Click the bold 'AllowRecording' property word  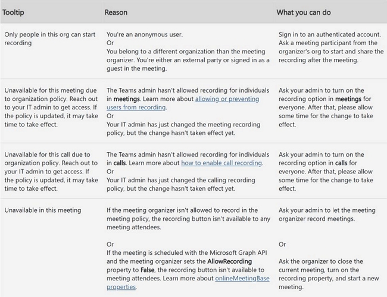230,261
